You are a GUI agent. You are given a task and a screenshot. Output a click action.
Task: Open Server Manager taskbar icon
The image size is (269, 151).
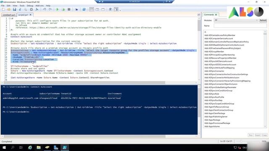[56, 147]
